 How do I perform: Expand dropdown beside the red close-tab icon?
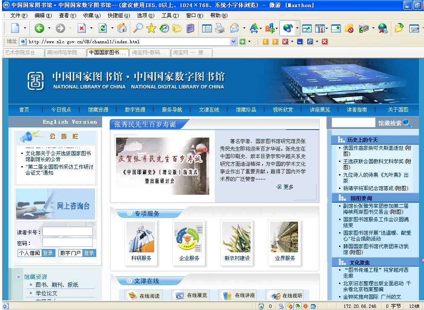coord(292,41)
